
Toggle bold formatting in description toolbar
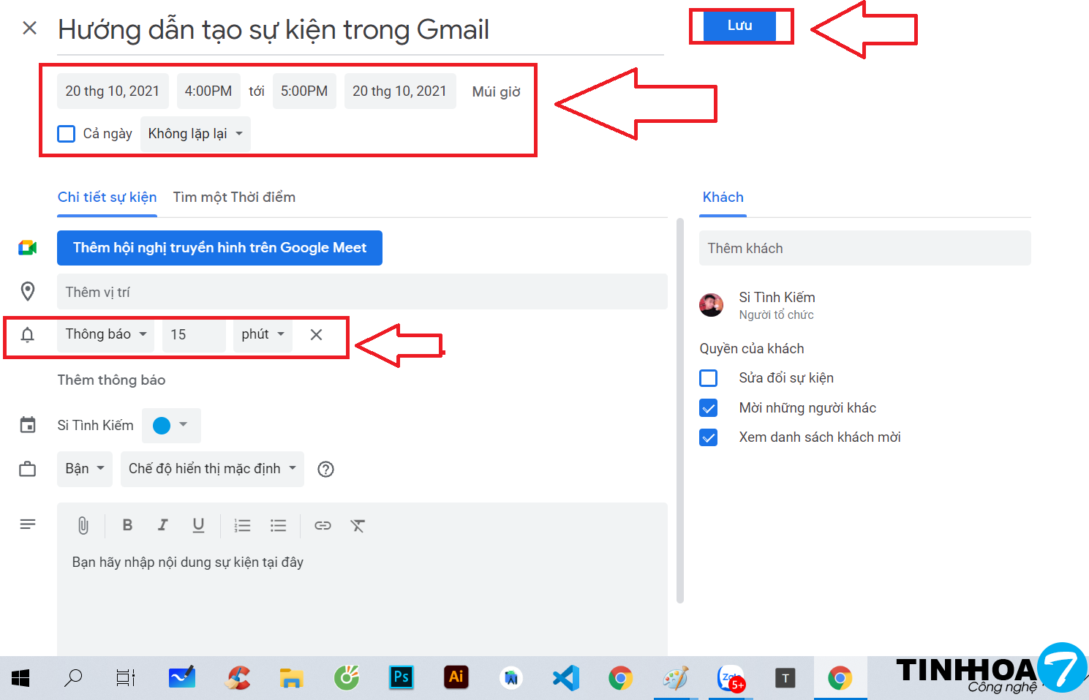(x=127, y=525)
